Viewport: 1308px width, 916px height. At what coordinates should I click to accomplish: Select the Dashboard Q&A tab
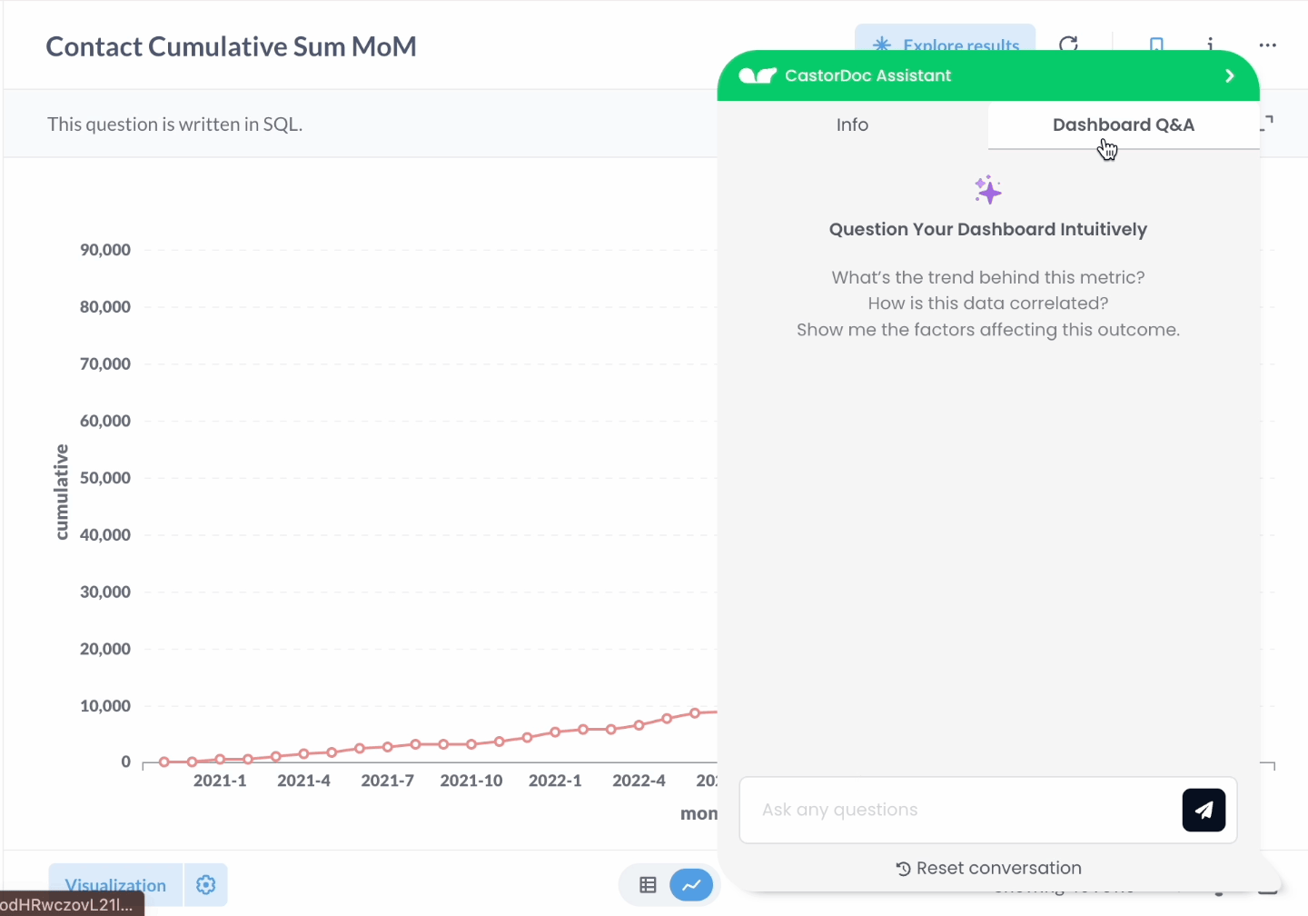pyautogui.click(x=1123, y=125)
